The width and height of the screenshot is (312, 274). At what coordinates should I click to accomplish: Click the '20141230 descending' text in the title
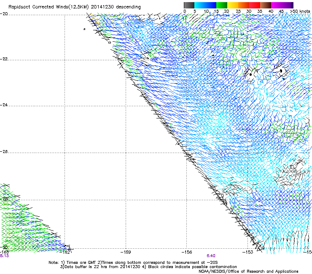pyautogui.click(x=116, y=7)
